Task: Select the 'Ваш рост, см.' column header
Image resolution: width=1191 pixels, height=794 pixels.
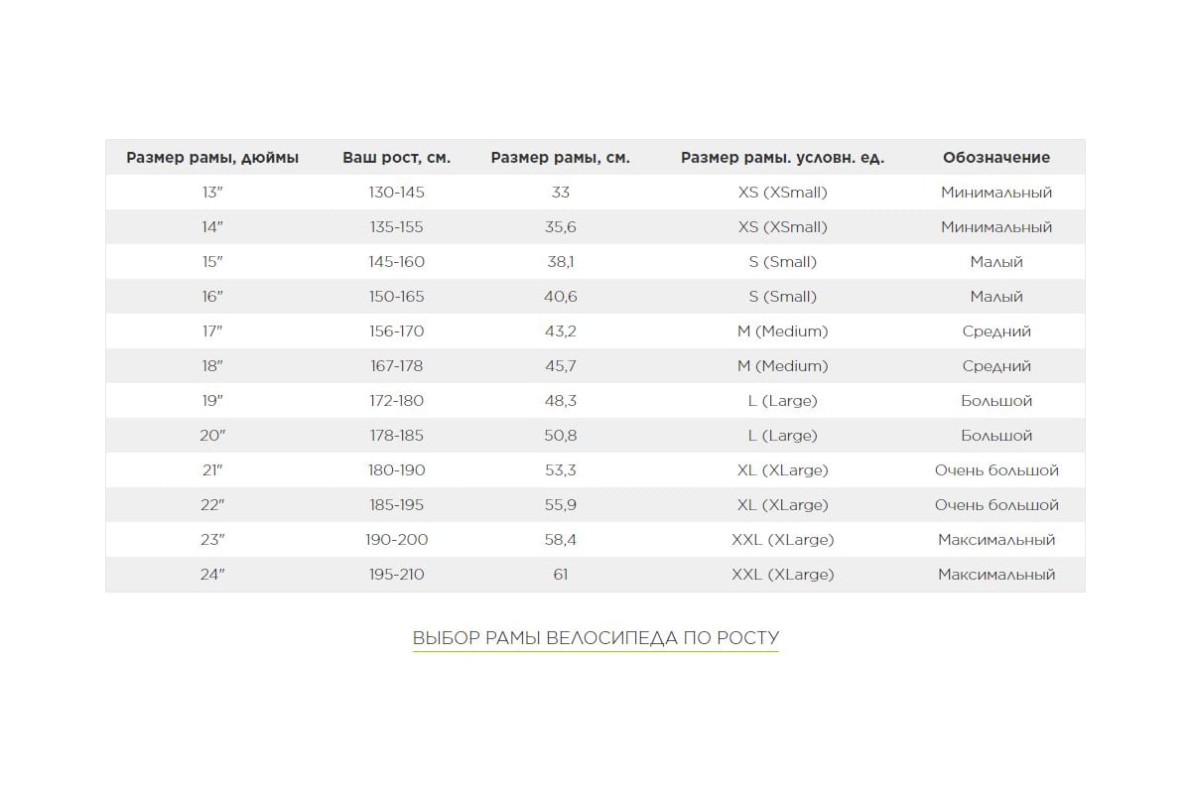Action: tap(396, 158)
